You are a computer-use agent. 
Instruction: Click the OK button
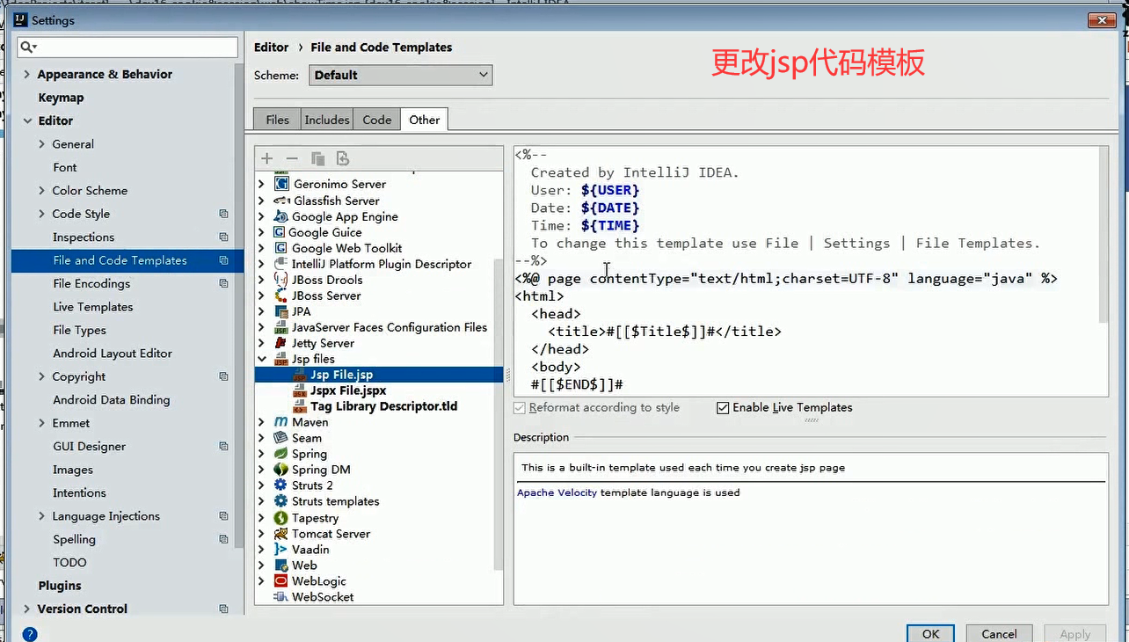[x=931, y=633]
